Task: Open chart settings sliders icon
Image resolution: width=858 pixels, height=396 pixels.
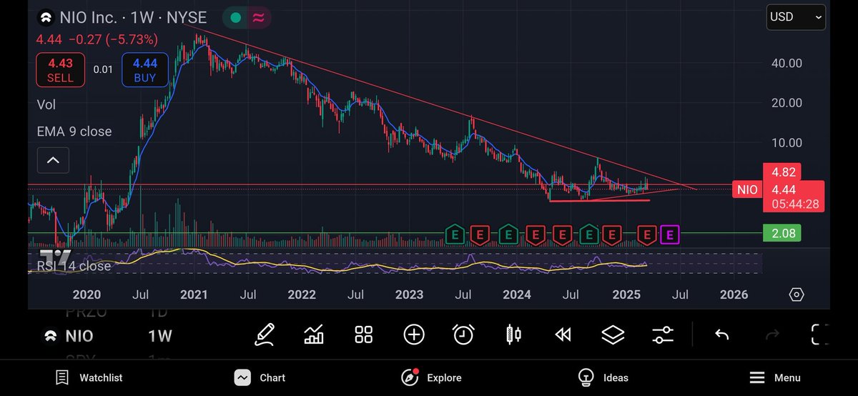Action: [x=663, y=335]
